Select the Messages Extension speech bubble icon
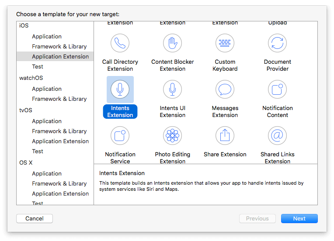This screenshot has width=334, height=241. (x=225, y=90)
